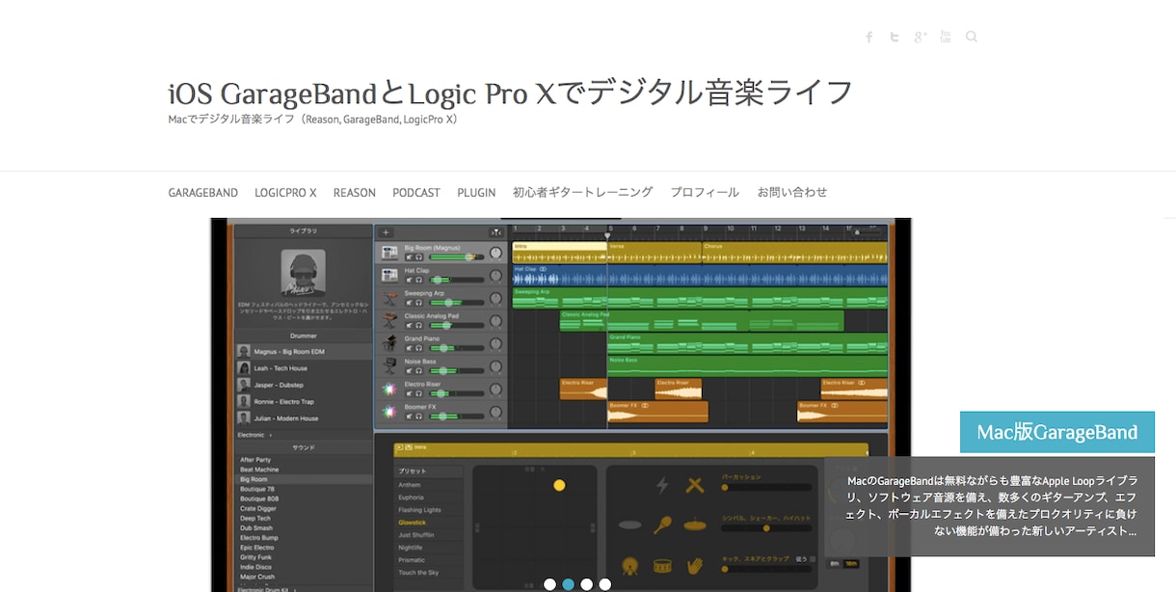The height and width of the screenshot is (592, 1176).
Task: Go to the PLUGIN menu item
Action: pos(476,193)
